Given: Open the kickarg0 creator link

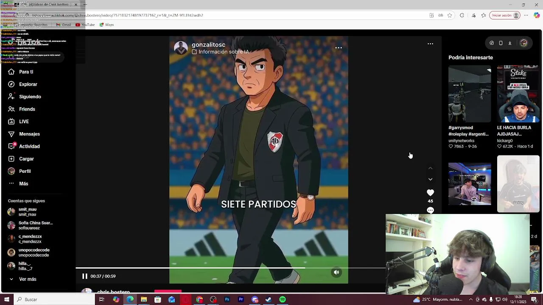Looking at the screenshot, I should (x=505, y=141).
